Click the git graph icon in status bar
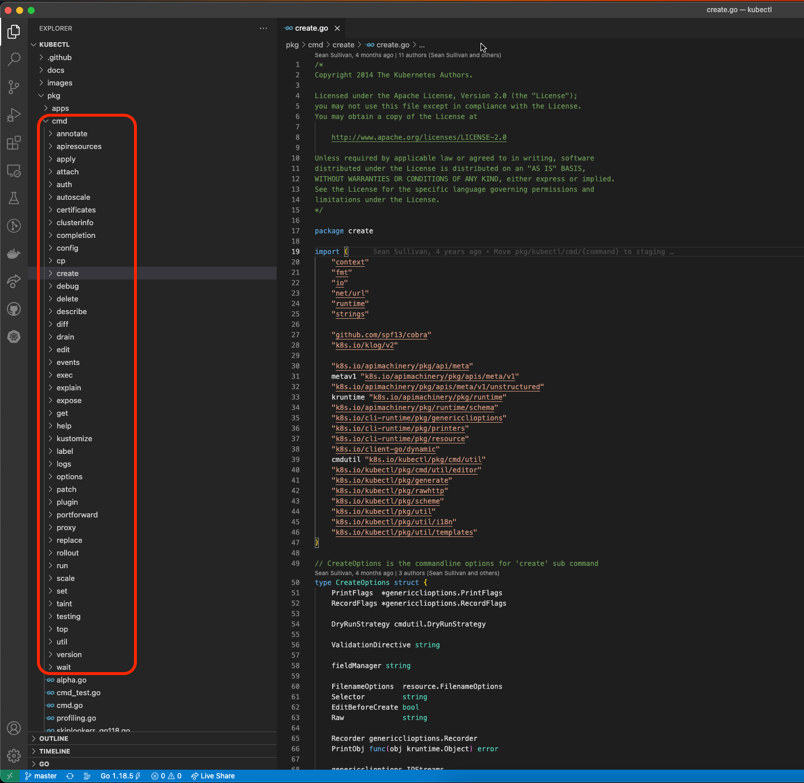 click(87, 776)
